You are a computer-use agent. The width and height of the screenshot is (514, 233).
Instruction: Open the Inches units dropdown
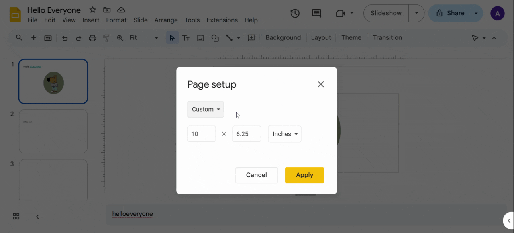pos(284,134)
